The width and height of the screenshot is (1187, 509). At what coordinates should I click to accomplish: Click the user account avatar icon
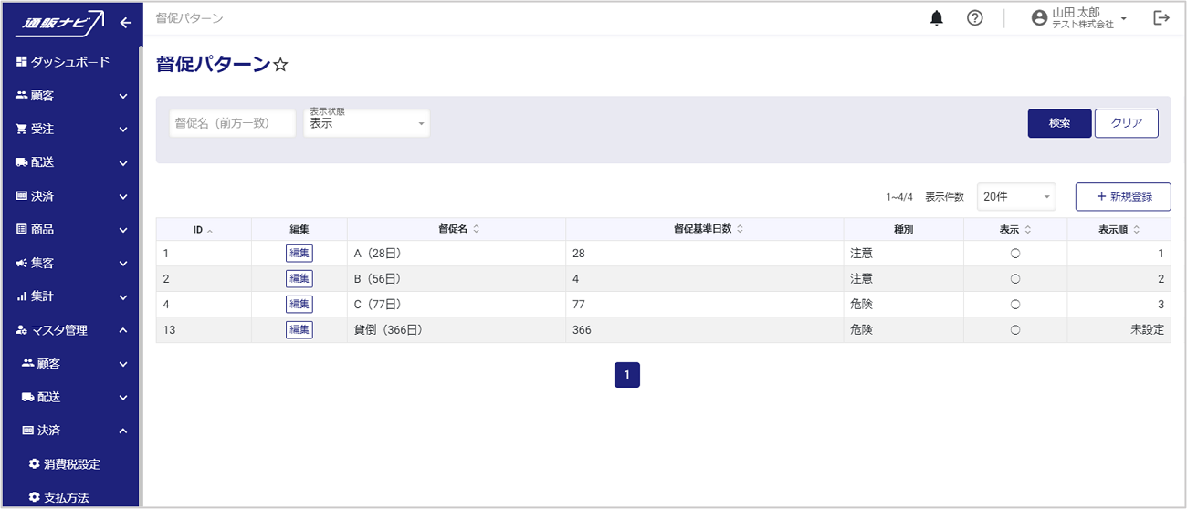coord(1039,18)
